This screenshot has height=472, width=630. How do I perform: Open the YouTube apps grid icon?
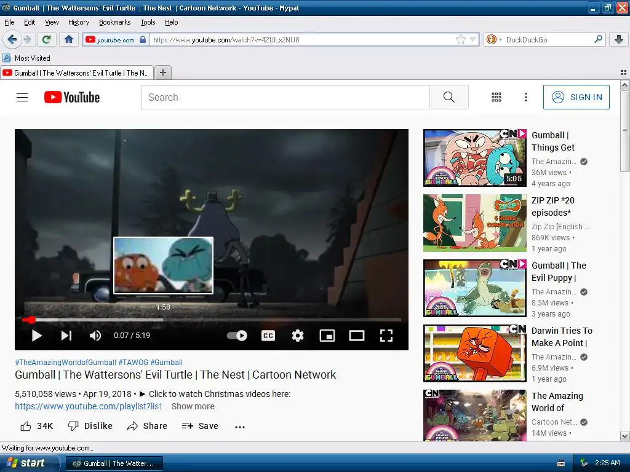tap(496, 97)
